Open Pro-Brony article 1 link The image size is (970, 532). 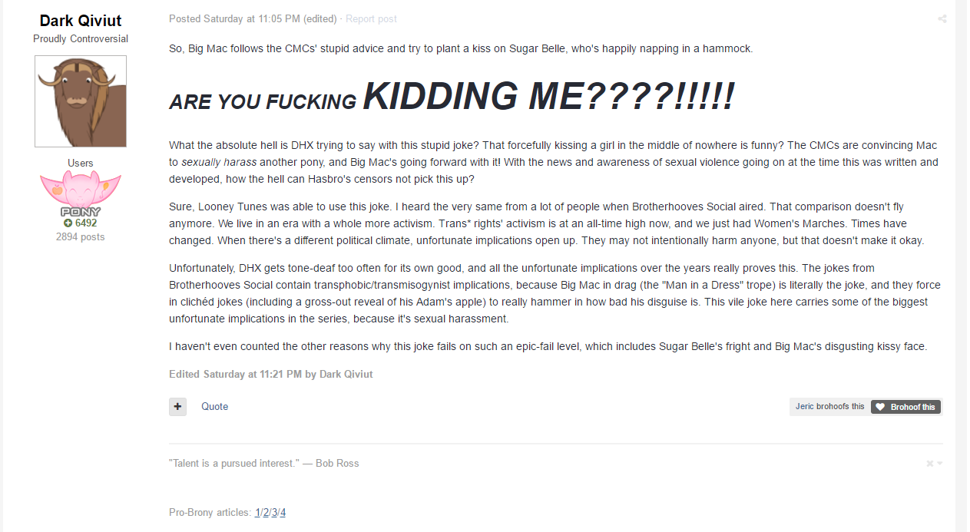[x=258, y=512]
